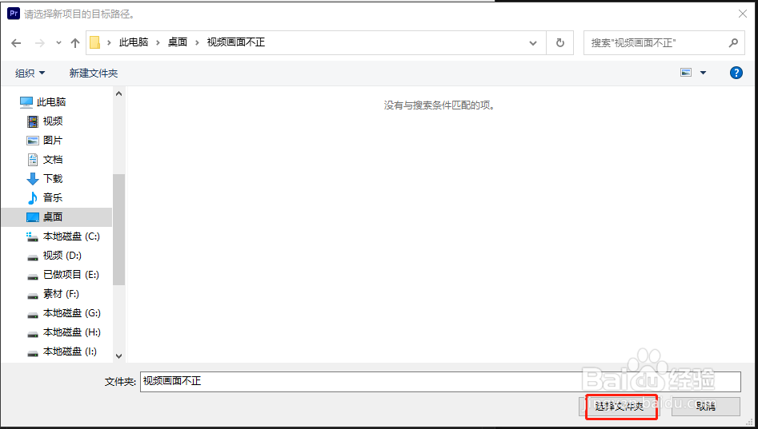Click the sidebar scrollbar thumb
This screenshot has width=758, height=429.
pyautogui.click(x=119, y=229)
